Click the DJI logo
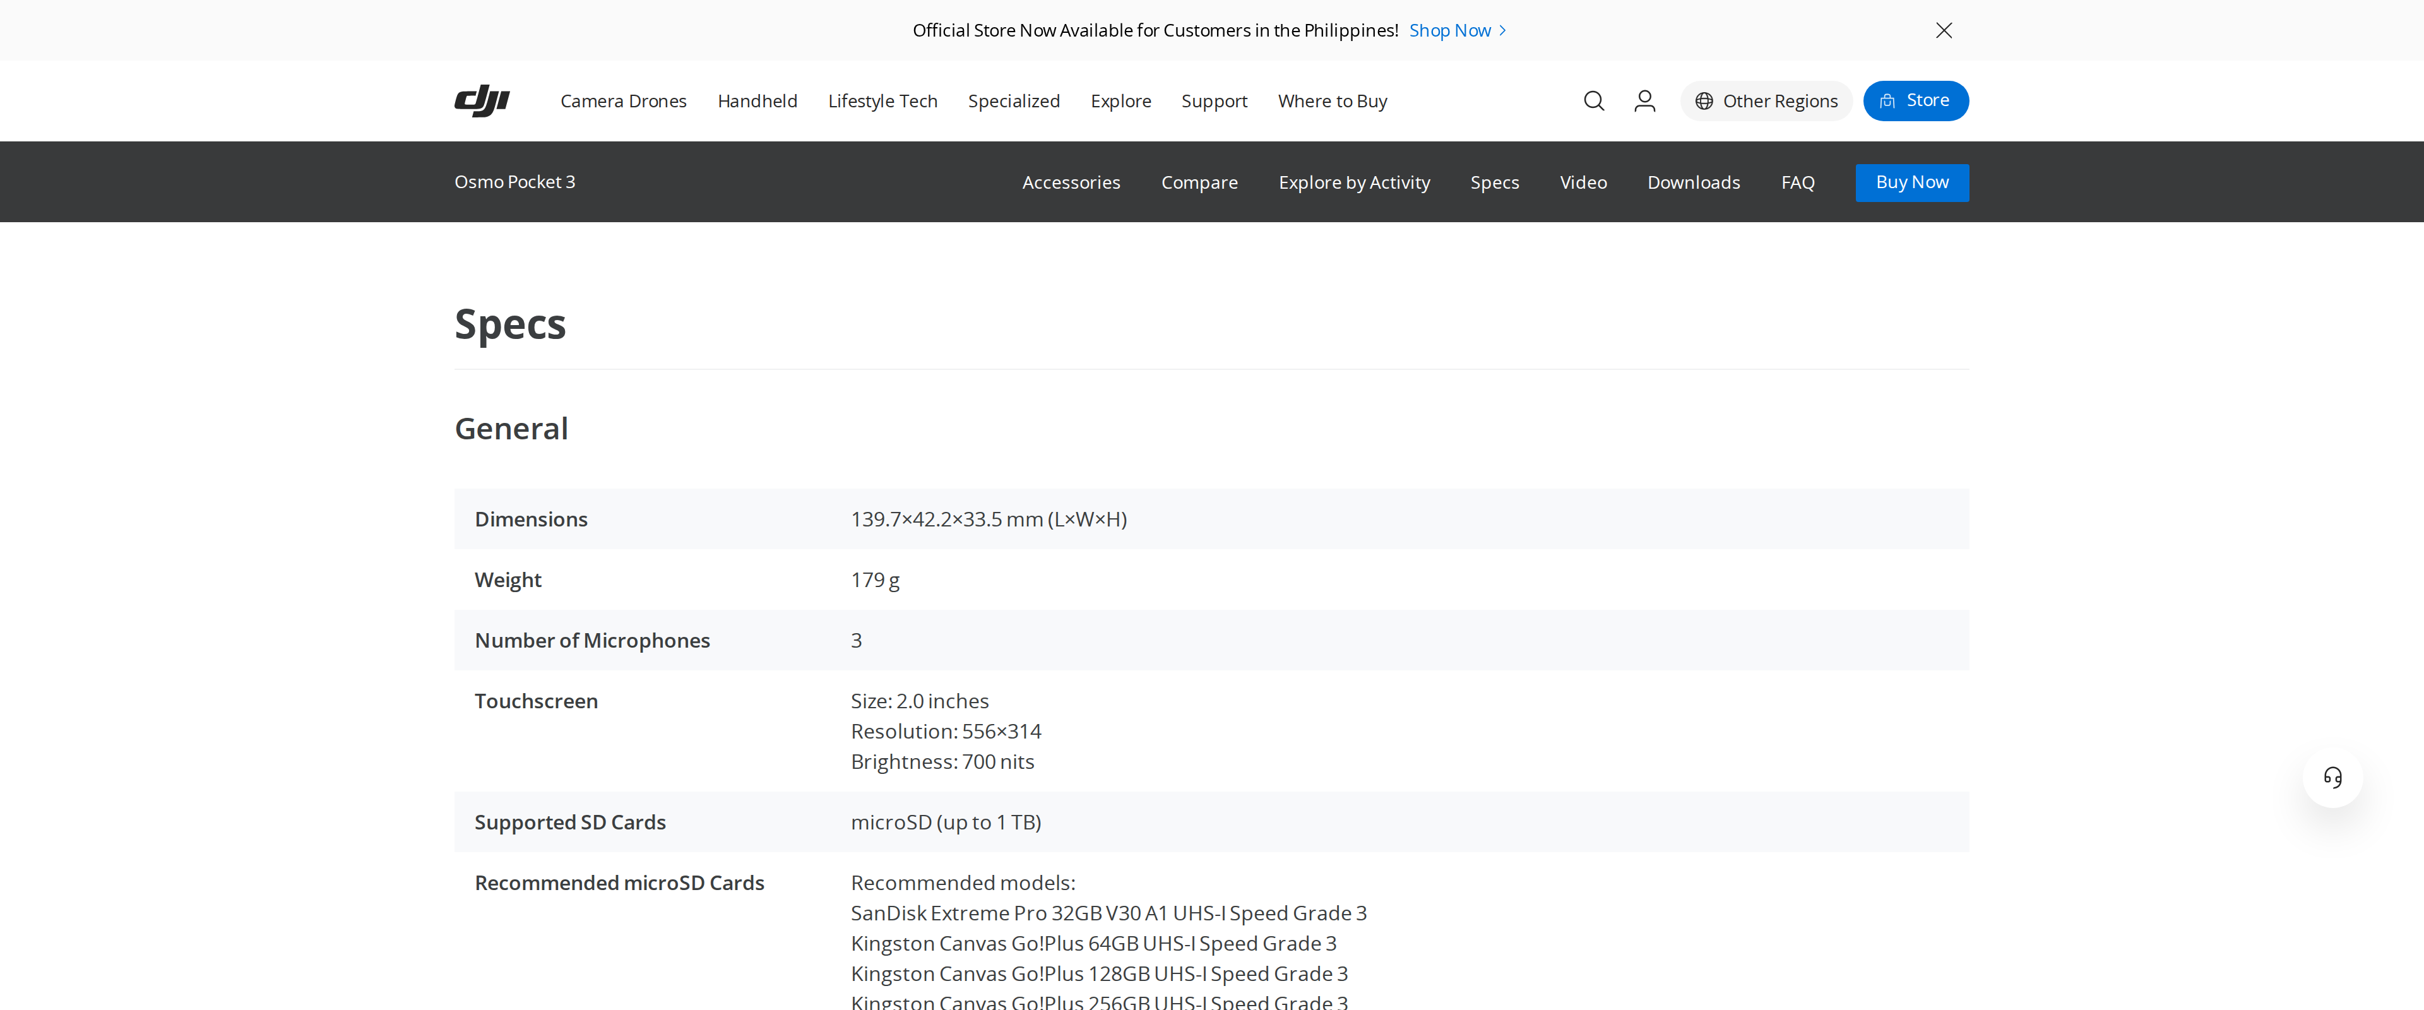The height and width of the screenshot is (1010, 2424). 482,101
